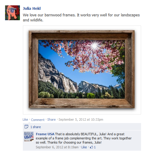Click the shares note icon
Screen dimensions: 158x151
pos(26,127)
